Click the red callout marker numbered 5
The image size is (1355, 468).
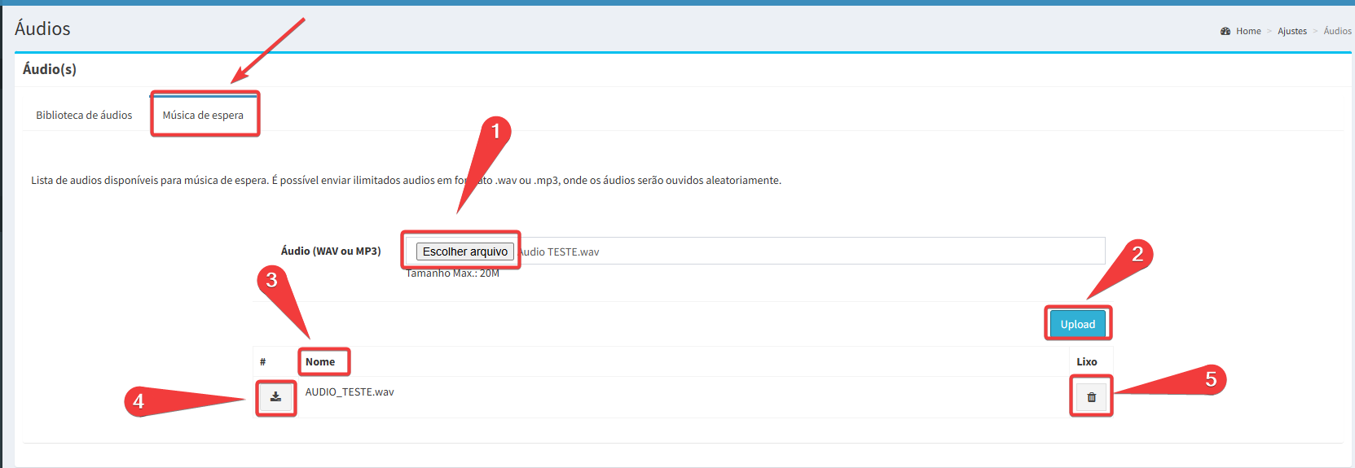(1211, 379)
